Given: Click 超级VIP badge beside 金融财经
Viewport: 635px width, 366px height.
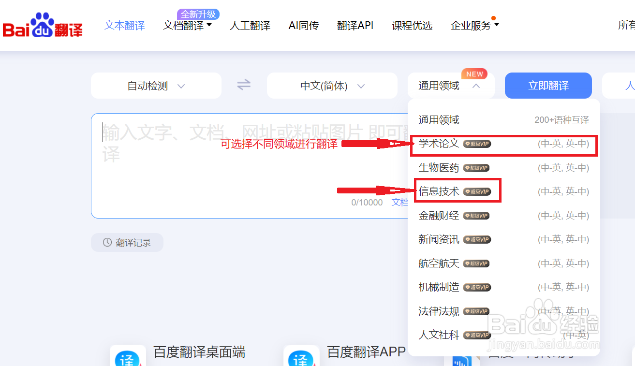Looking at the screenshot, I should [477, 216].
